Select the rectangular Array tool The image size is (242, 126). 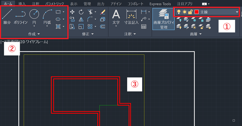coord(90,27)
